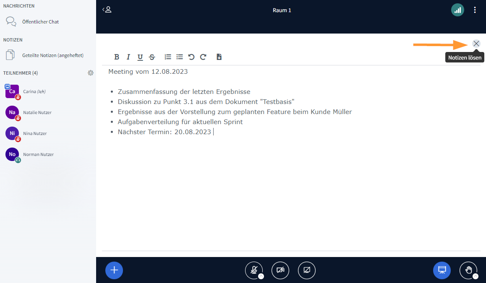Select participant Norman Nutzer
This screenshot has width=486, height=283.
tap(38, 154)
